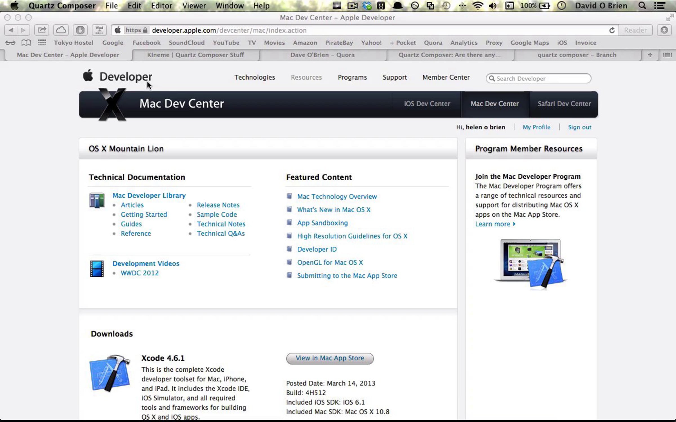Click the Reading List glasses icon
676x422 pixels.
pos(10,43)
